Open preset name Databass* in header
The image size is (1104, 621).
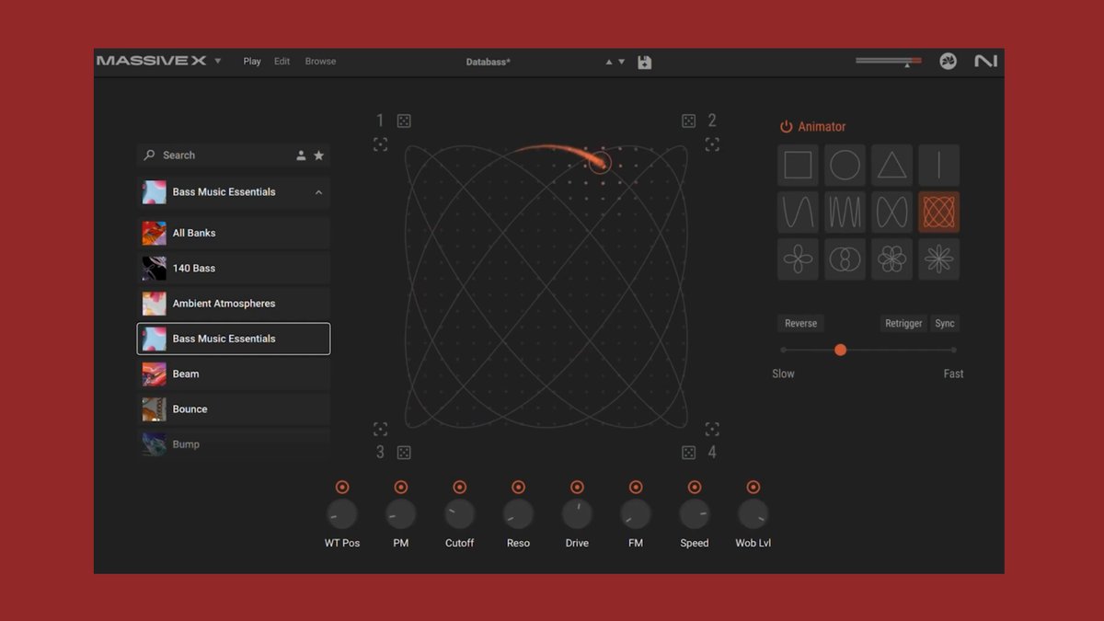coord(489,62)
